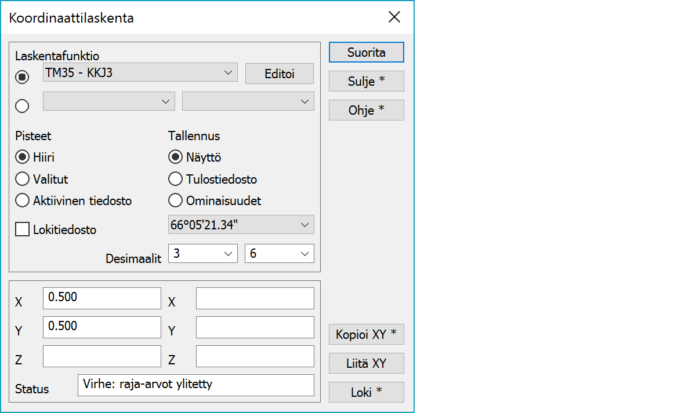Choose the Aktiivinen tiedosto option
This screenshot has height=413, width=696.
click(x=23, y=201)
